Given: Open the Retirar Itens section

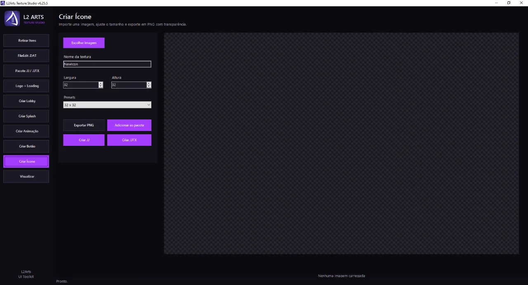Looking at the screenshot, I should click(x=26, y=41).
